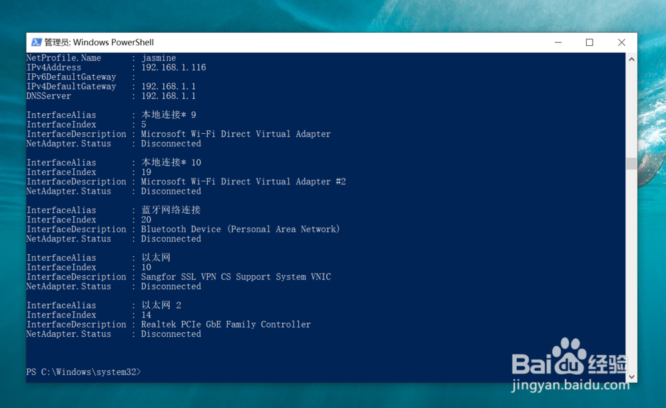This screenshot has width=666, height=408.
Task: Click the Disconnected status under Bluetooth Device
Action: 170,238
